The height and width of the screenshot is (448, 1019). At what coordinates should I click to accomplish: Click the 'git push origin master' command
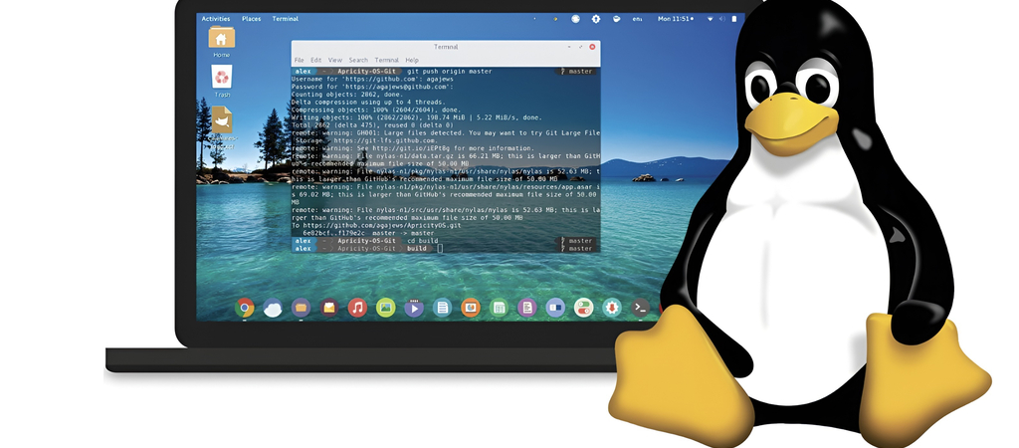click(x=450, y=72)
